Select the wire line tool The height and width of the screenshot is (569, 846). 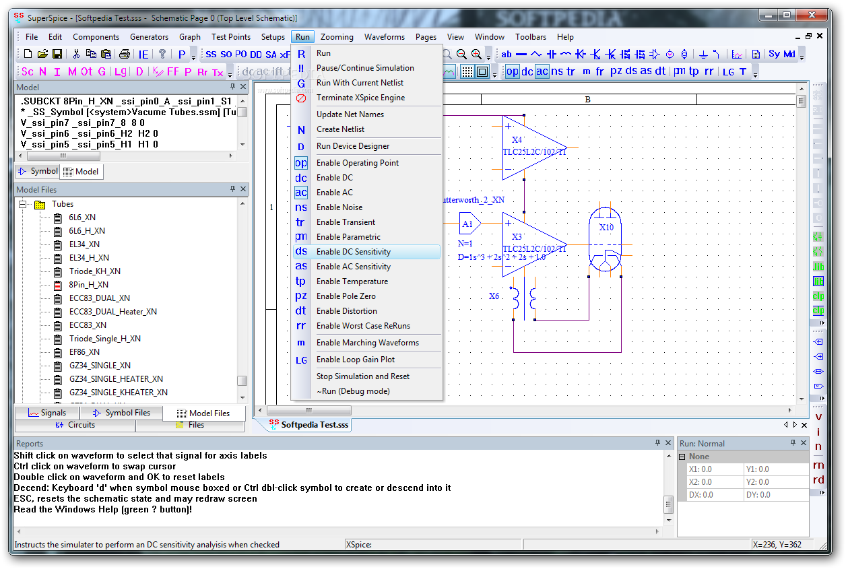tap(521, 54)
